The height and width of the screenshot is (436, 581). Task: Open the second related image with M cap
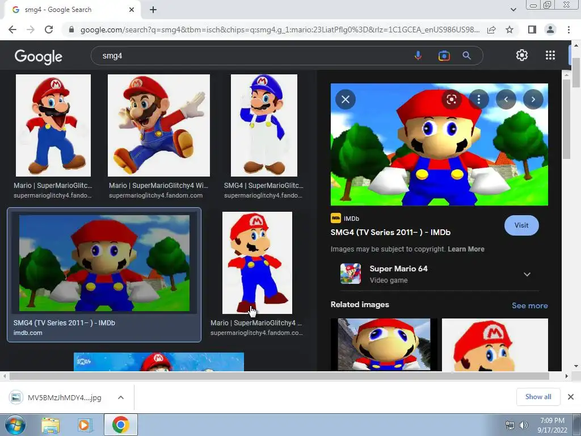pos(495,345)
